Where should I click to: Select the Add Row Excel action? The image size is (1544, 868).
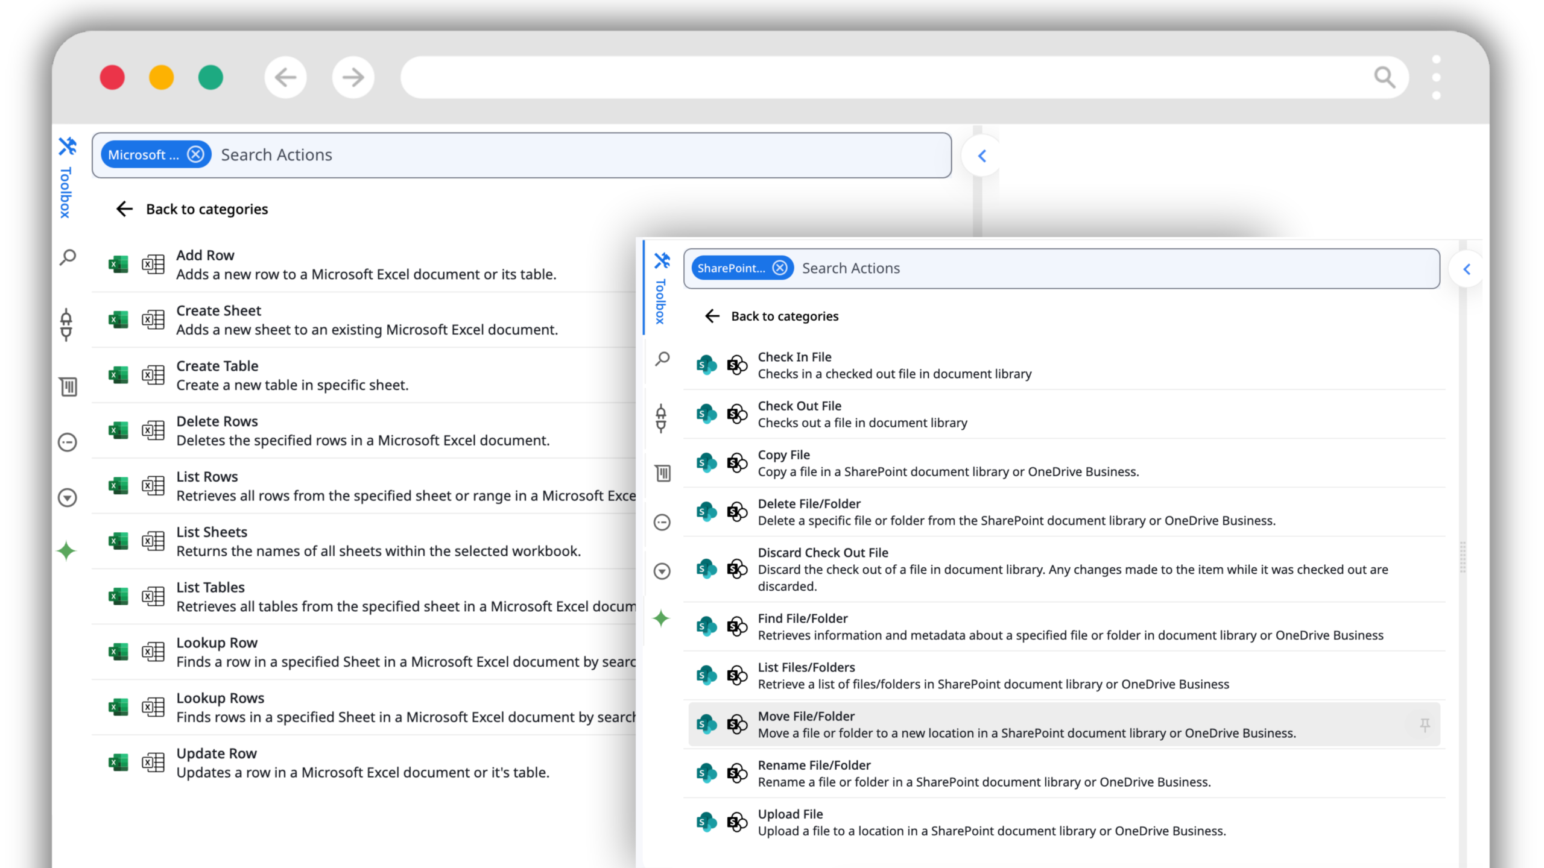pos(364,265)
